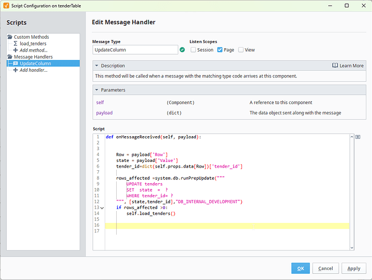Close the Script Configuration window

[x=364, y=6]
